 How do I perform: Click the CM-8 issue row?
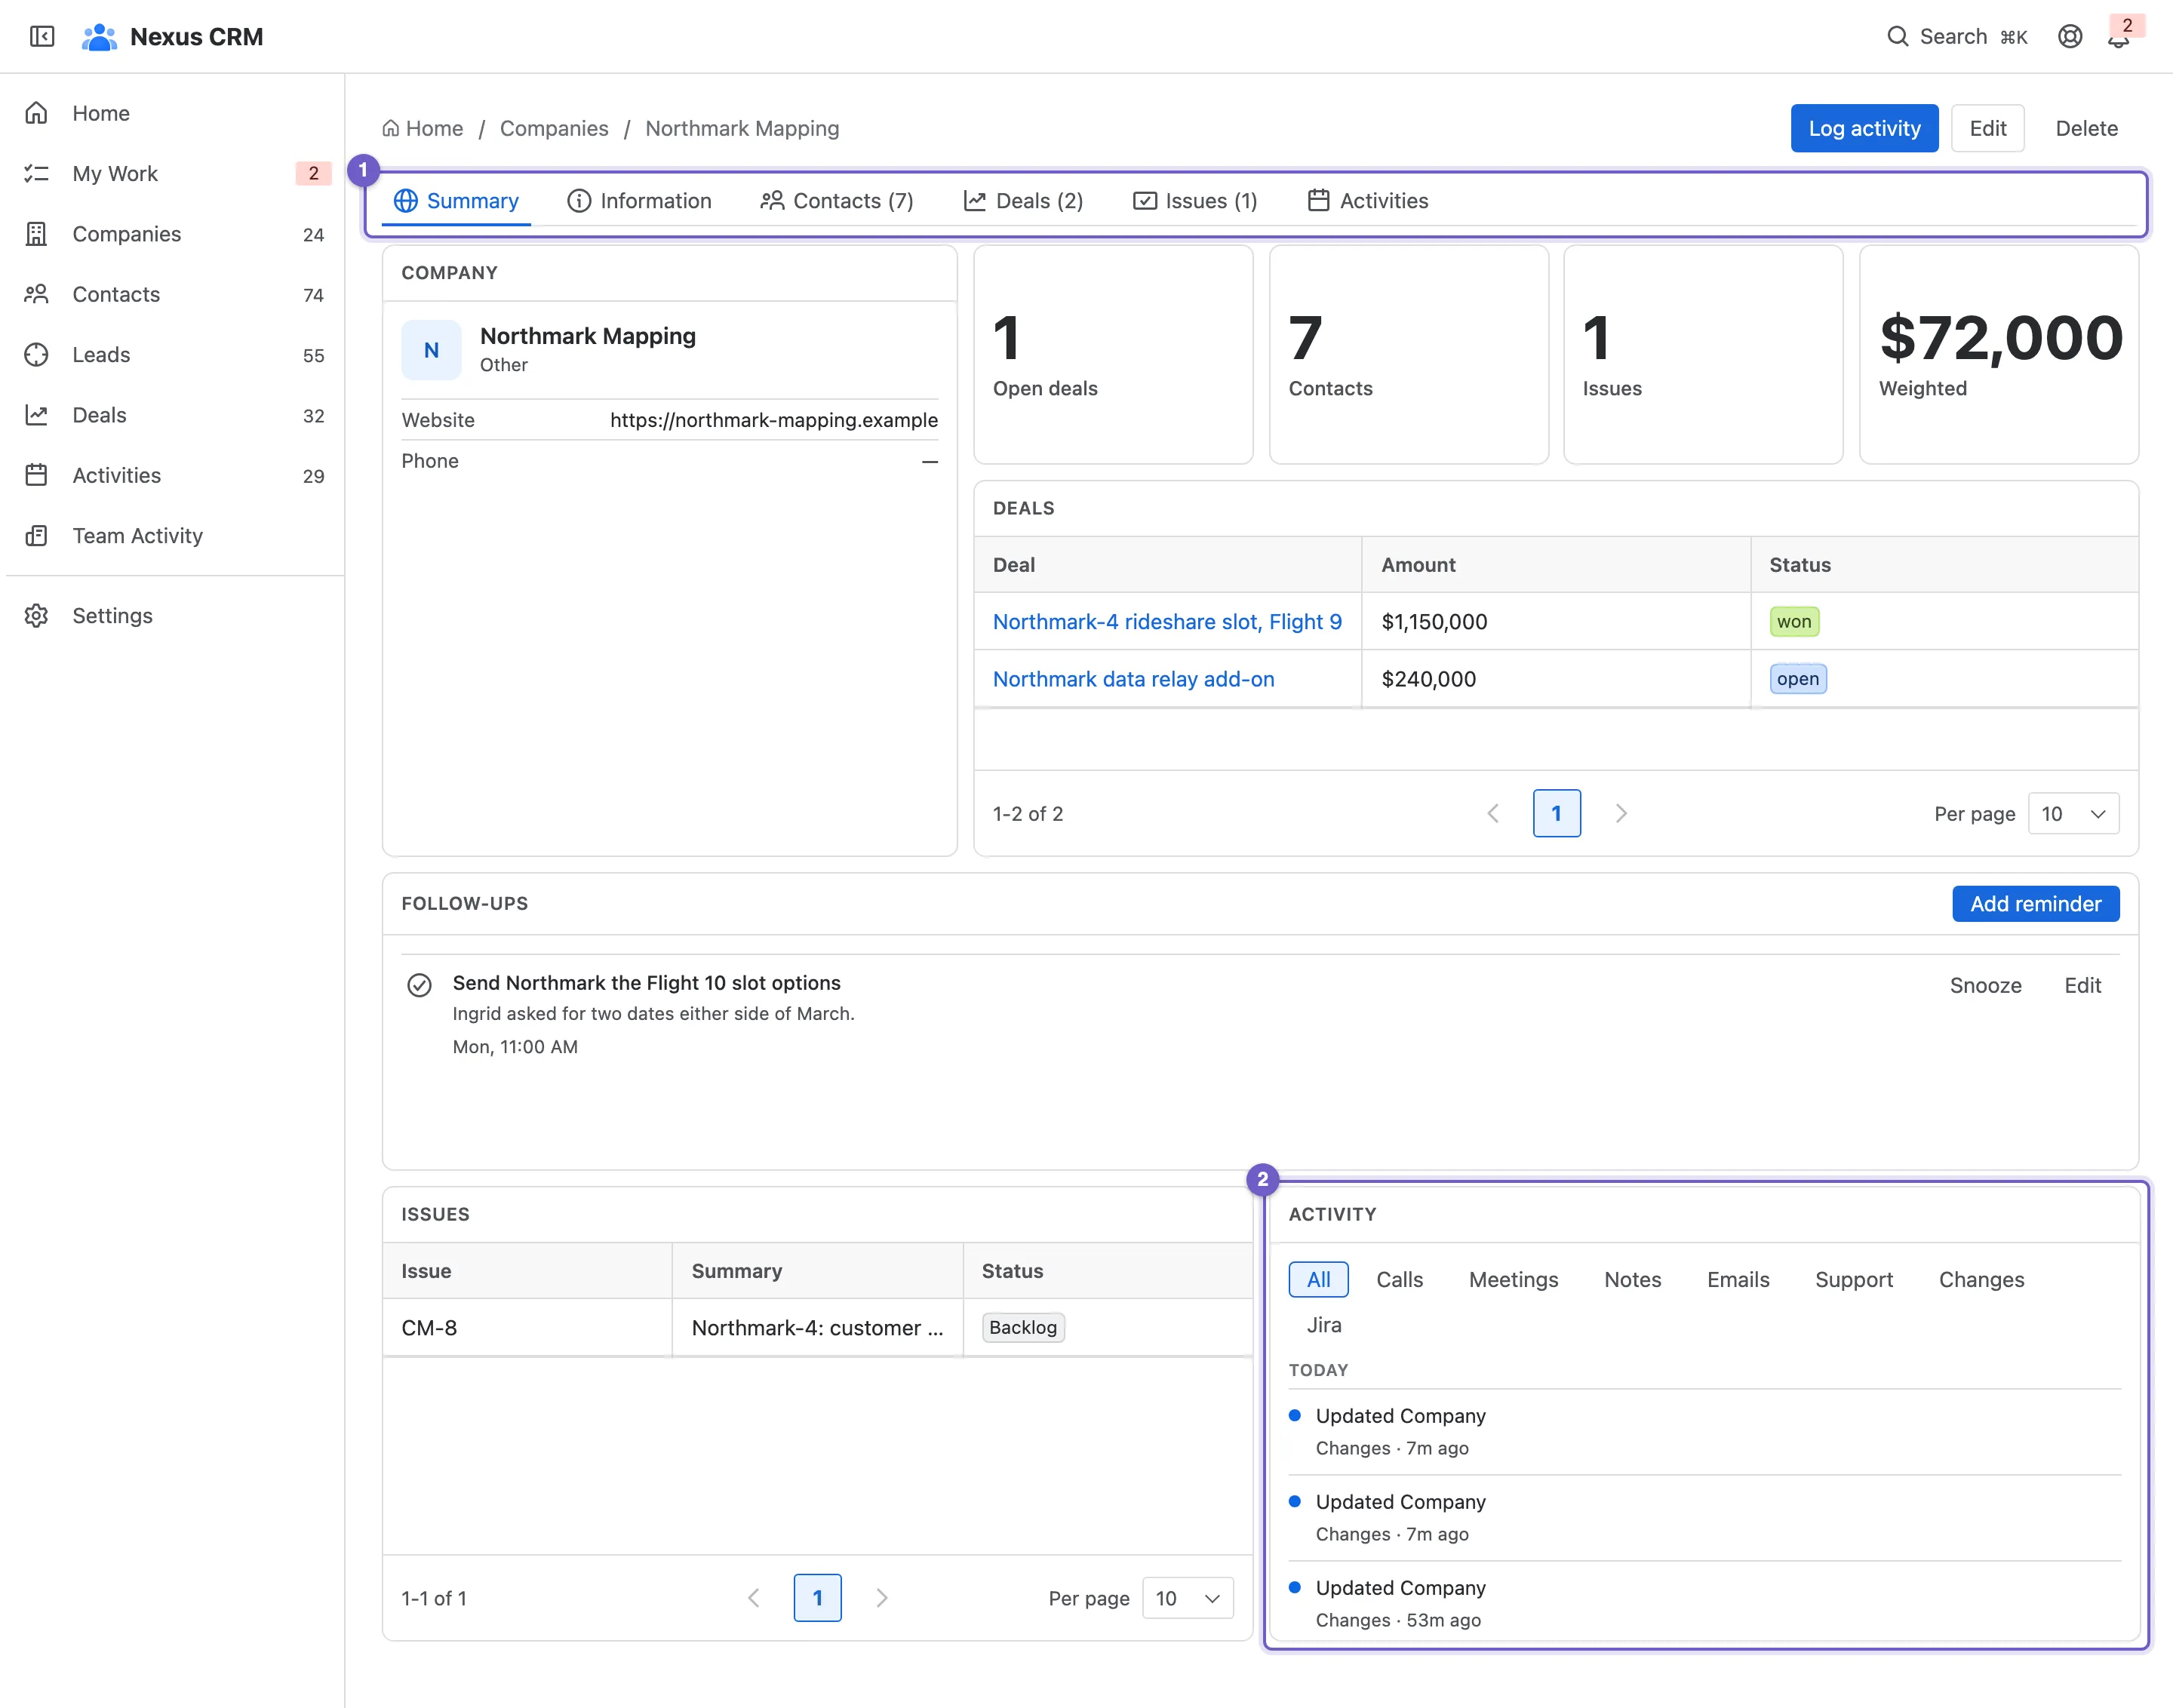point(817,1328)
